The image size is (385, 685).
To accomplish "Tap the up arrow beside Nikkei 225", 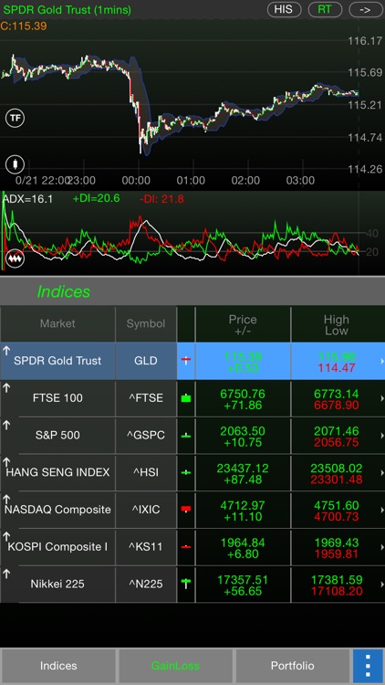I will 6,574.
